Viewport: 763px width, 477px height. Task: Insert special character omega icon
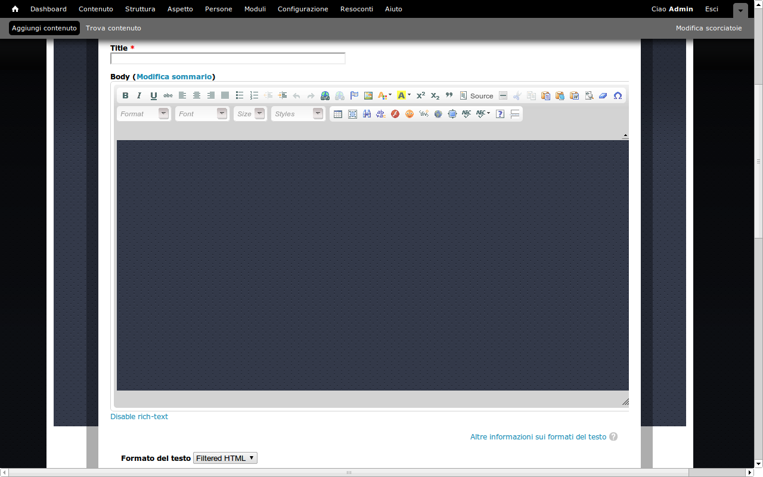tap(618, 95)
